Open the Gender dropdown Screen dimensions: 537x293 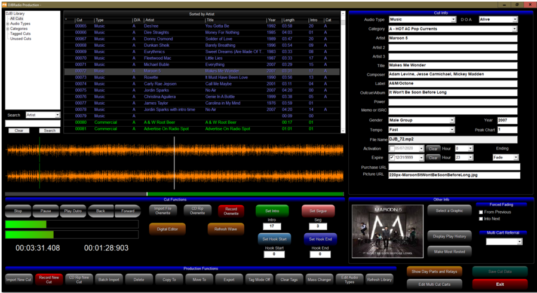(x=452, y=120)
